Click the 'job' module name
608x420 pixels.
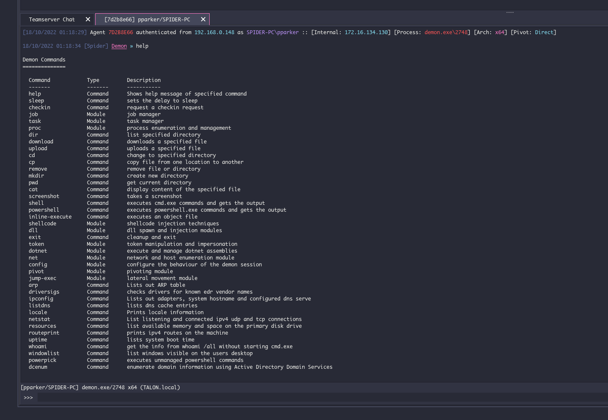(33, 114)
